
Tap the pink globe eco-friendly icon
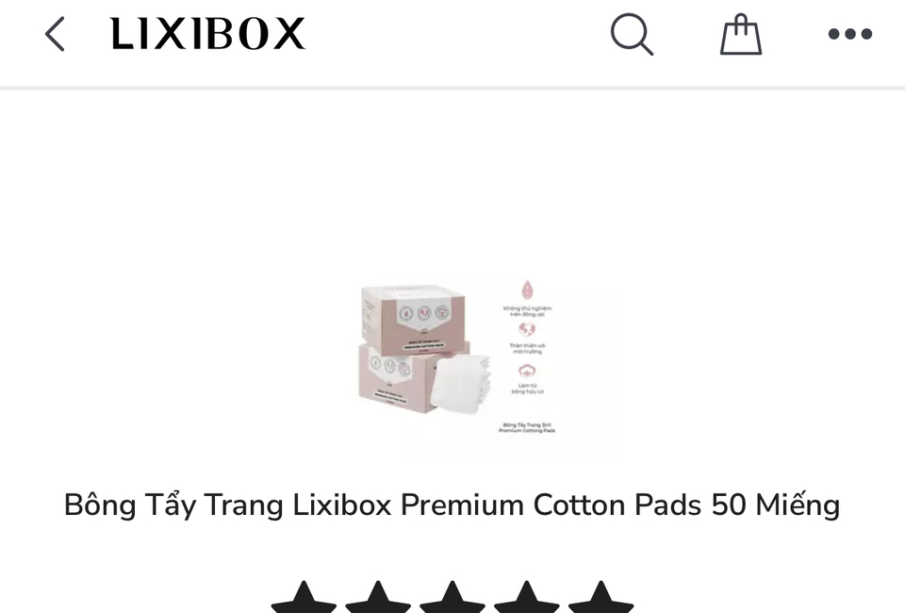click(x=526, y=329)
